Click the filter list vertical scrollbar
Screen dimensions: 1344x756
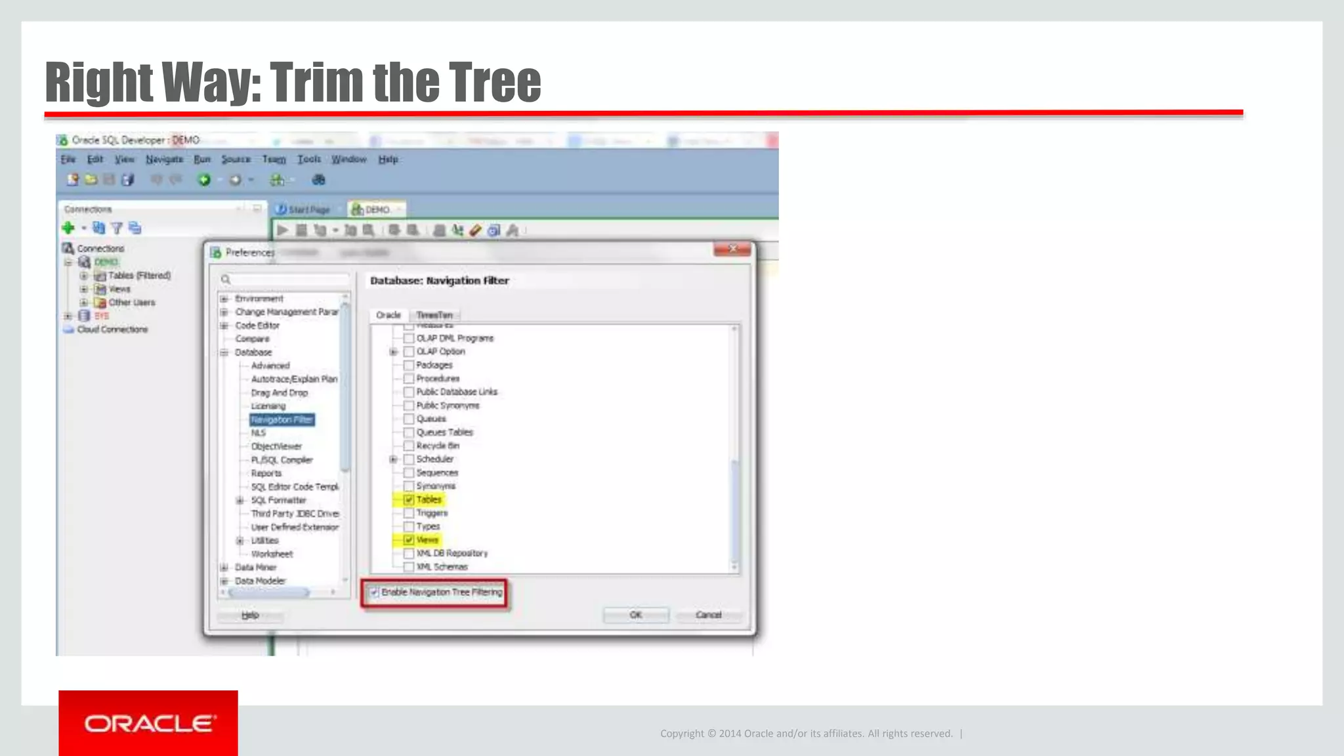[735, 512]
